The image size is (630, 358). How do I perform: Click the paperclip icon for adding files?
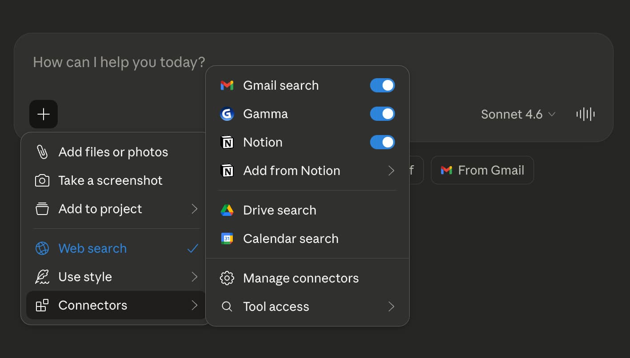(42, 152)
